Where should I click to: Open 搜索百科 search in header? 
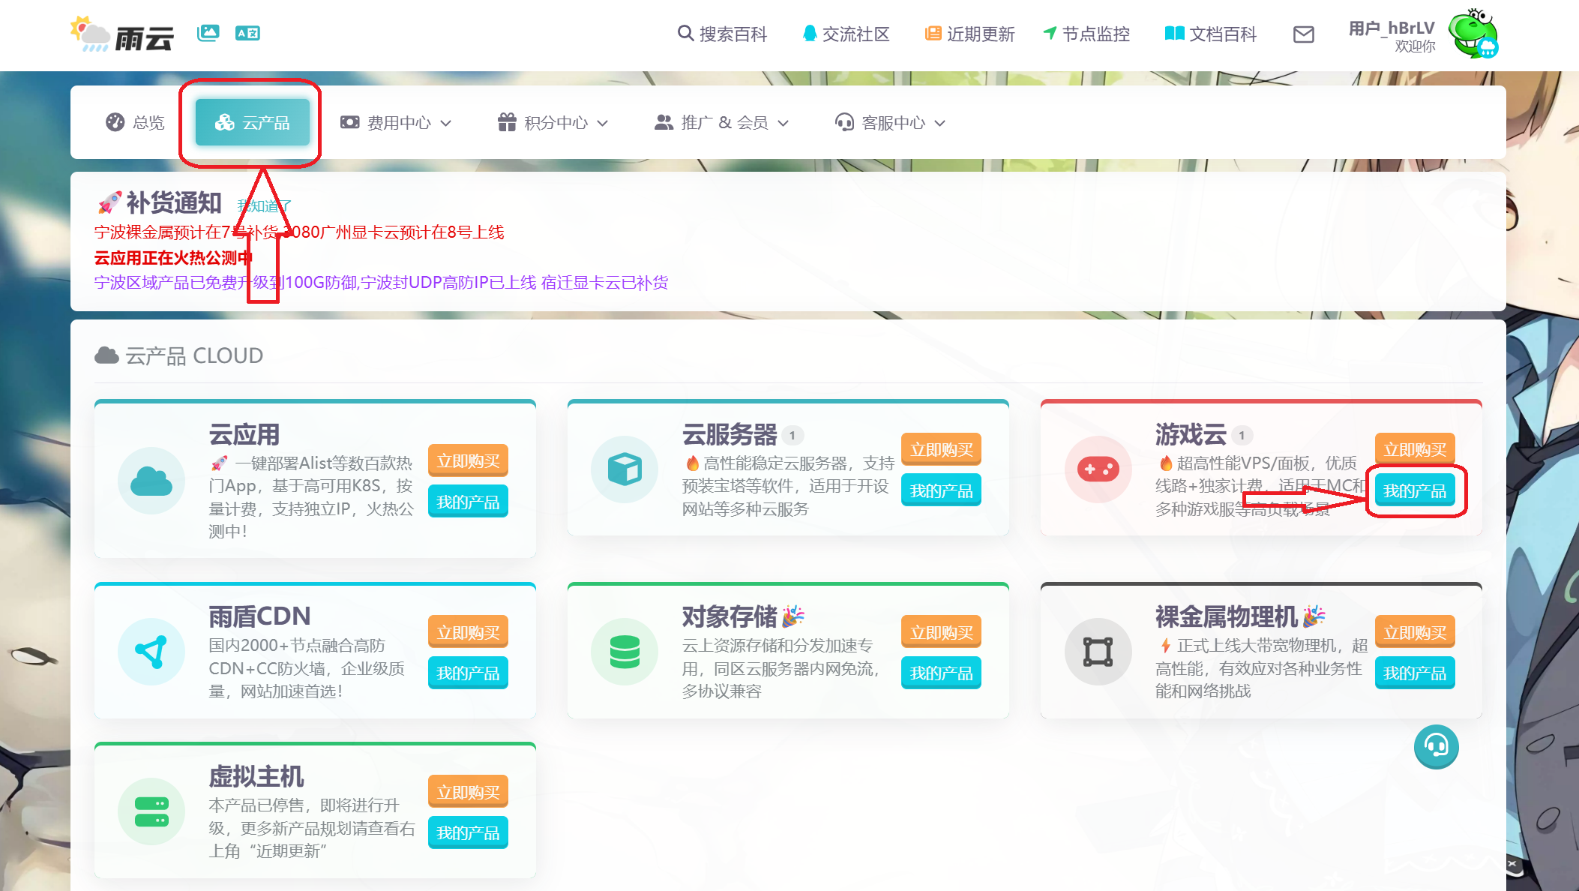click(x=722, y=34)
